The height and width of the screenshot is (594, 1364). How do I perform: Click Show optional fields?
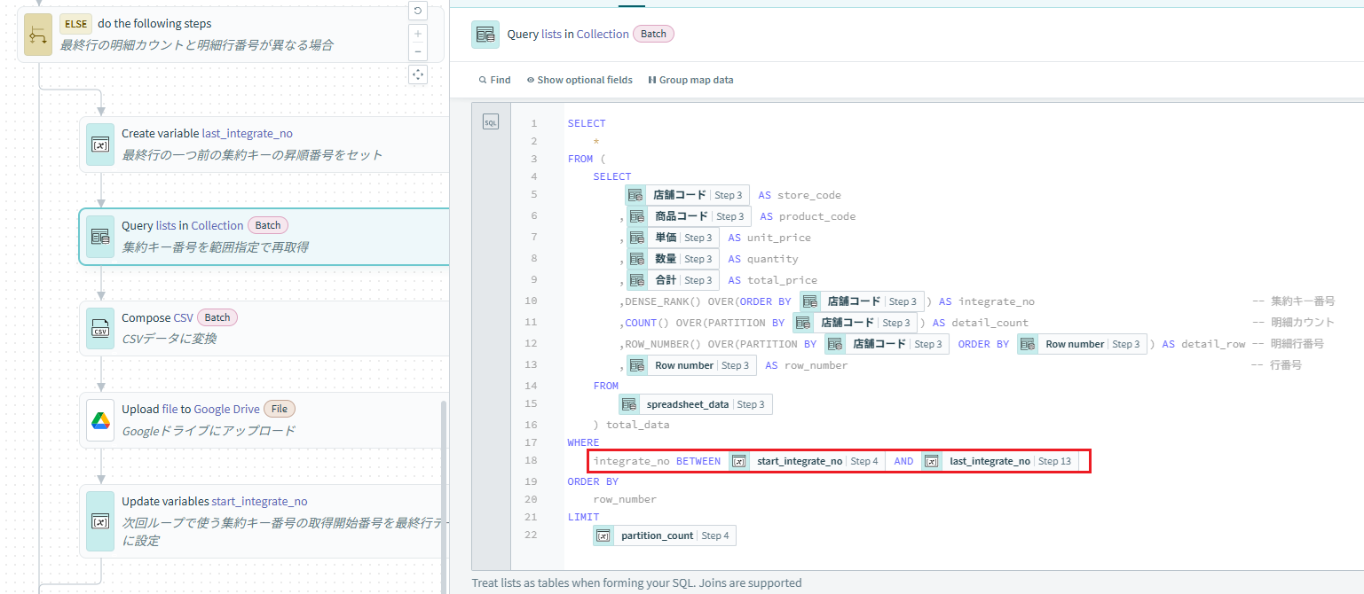tap(580, 80)
